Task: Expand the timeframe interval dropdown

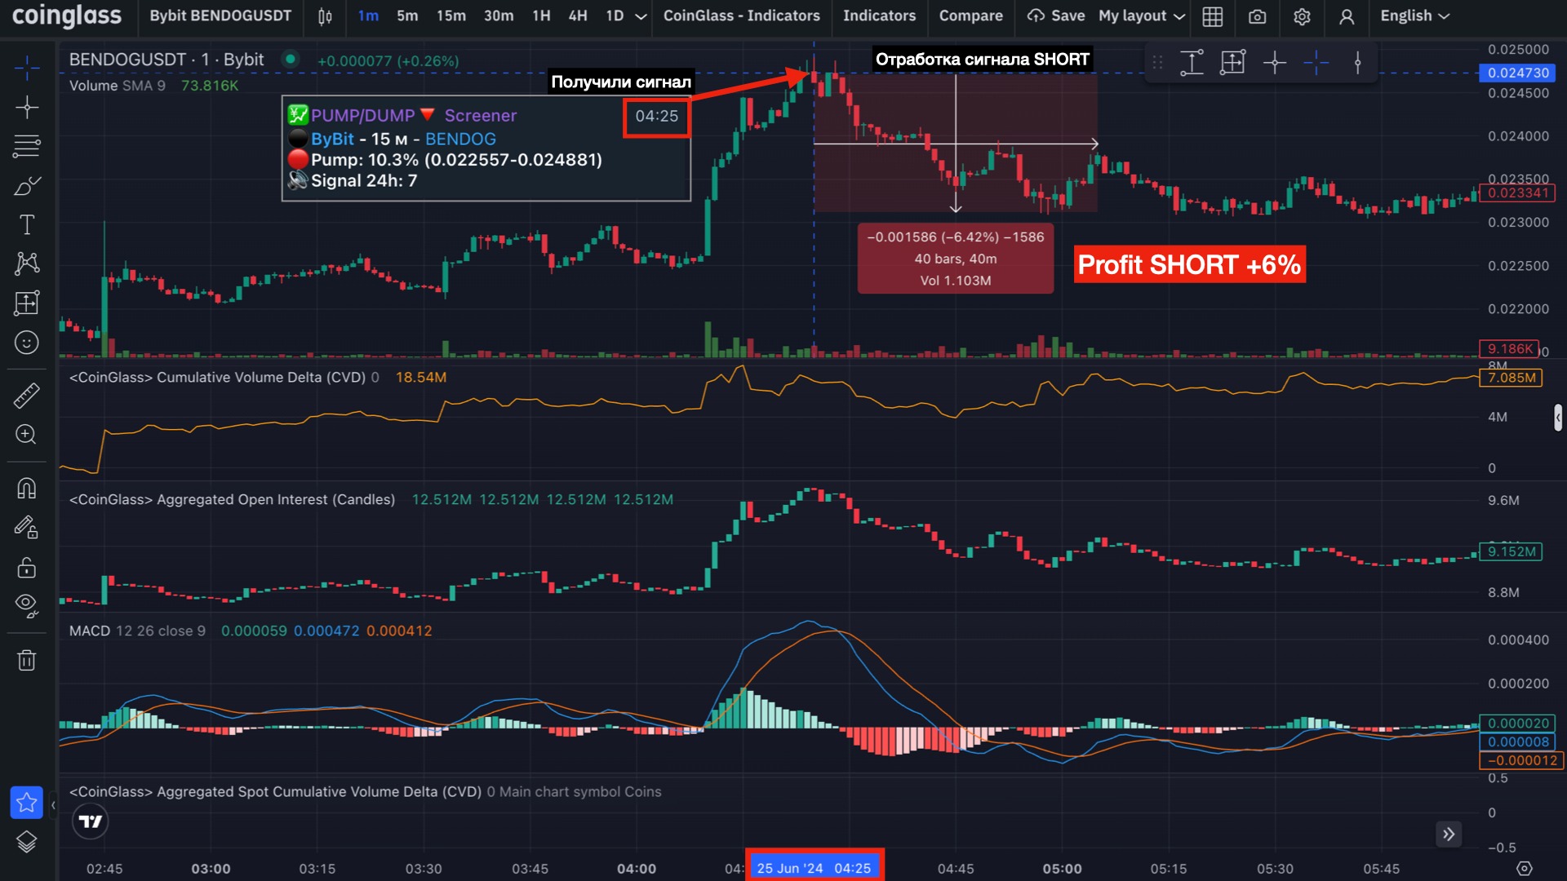Action: [641, 16]
